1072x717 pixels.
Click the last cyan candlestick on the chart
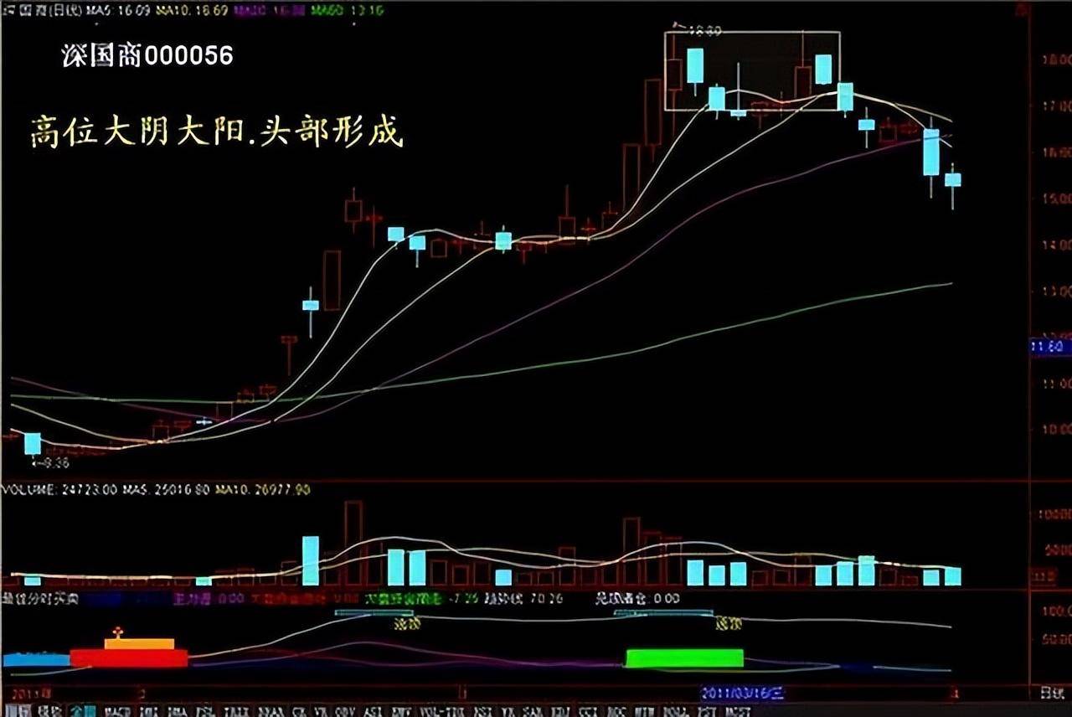(x=953, y=179)
